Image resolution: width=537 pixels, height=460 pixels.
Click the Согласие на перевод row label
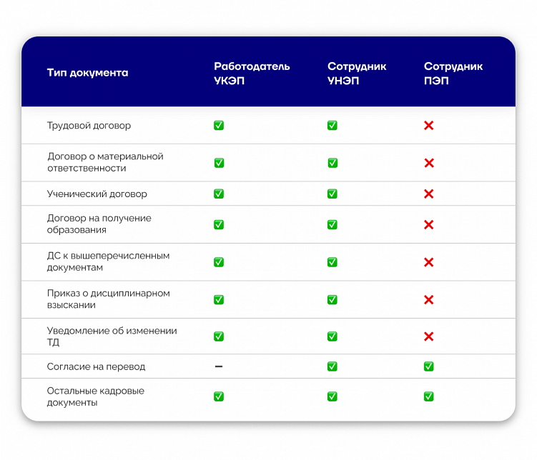pyautogui.click(x=96, y=366)
